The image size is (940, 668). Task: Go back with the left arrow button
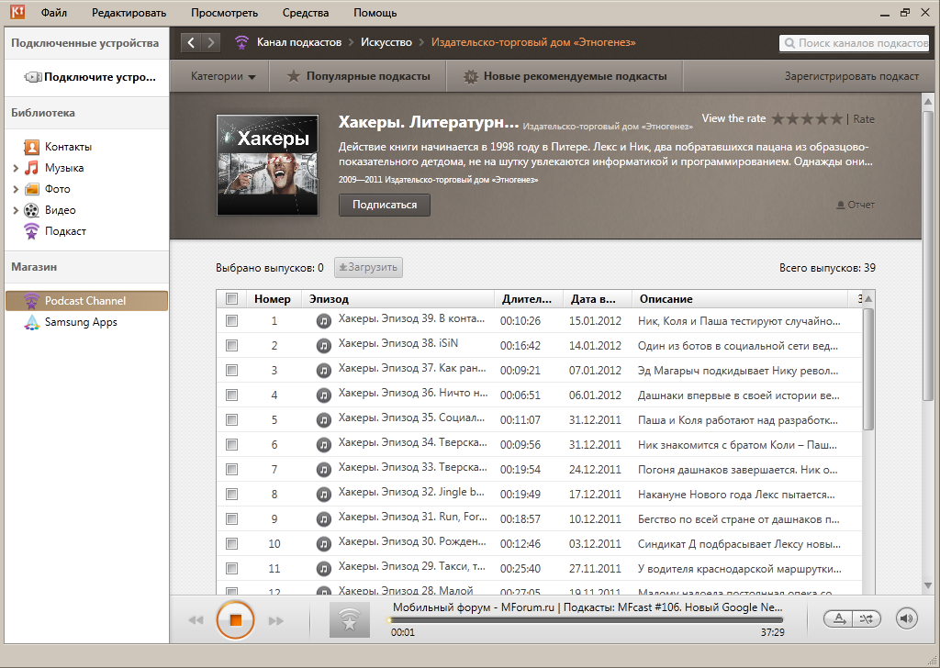pyautogui.click(x=191, y=42)
